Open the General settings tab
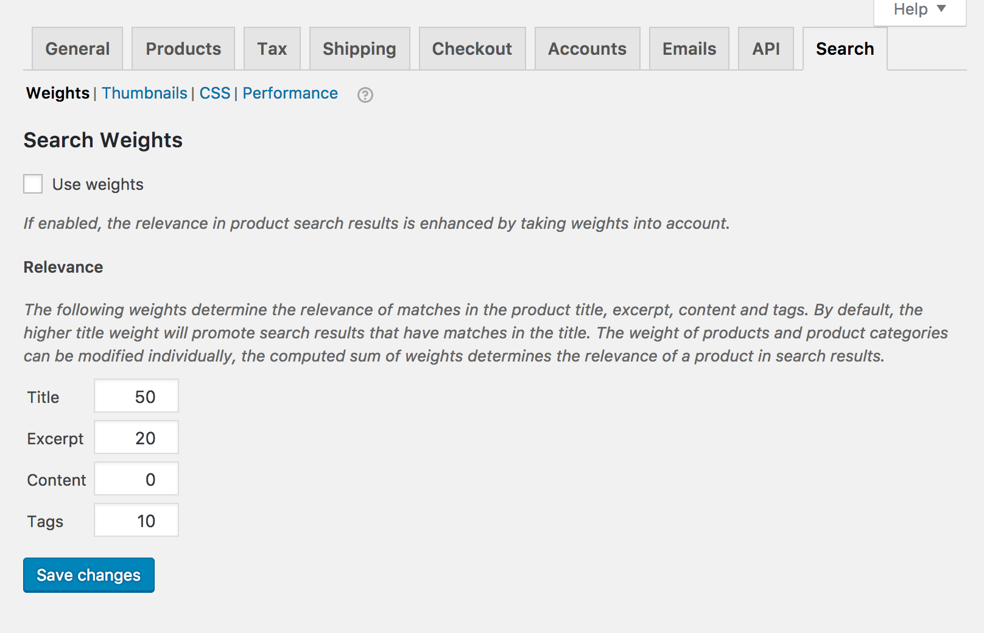 pyautogui.click(x=77, y=49)
